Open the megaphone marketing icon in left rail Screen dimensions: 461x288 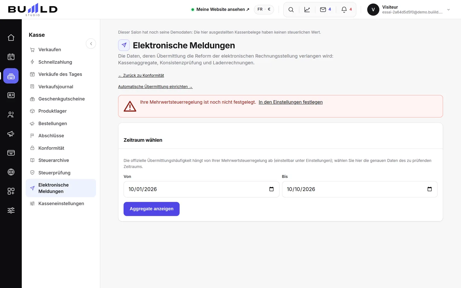point(11,133)
